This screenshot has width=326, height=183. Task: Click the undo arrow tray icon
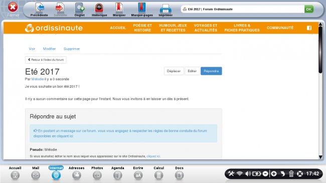tap(282, 173)
